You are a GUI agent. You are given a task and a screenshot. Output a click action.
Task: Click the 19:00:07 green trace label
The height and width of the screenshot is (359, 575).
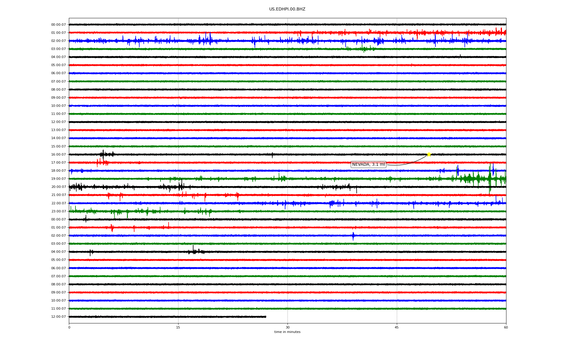point(58,179)
